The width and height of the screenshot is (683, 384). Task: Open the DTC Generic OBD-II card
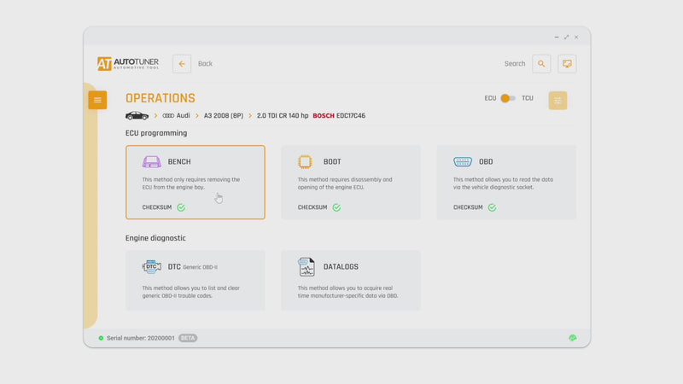pyautogui.click(x=195, y=280)
